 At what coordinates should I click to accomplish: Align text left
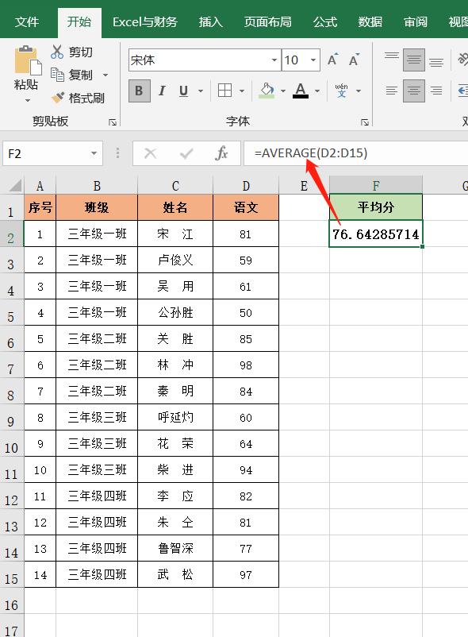[x=392, y=91]
